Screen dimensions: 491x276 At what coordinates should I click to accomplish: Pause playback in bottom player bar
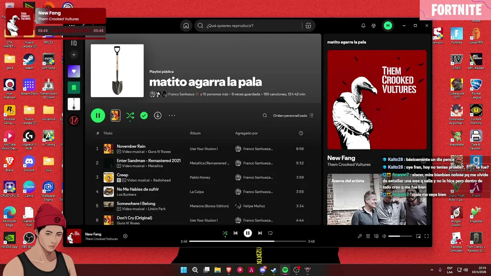tap(248, 233)
